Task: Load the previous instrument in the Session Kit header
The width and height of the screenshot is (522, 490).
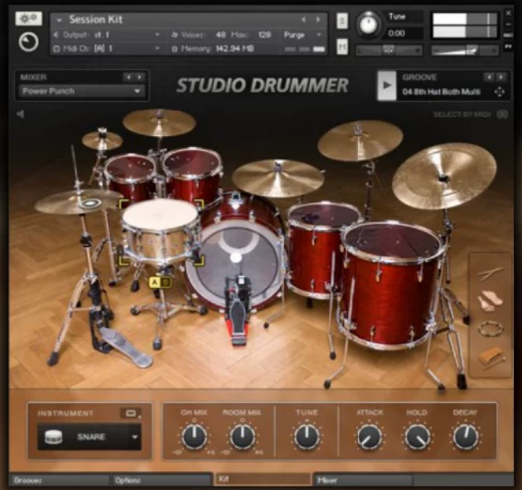Action: (303, 20)
